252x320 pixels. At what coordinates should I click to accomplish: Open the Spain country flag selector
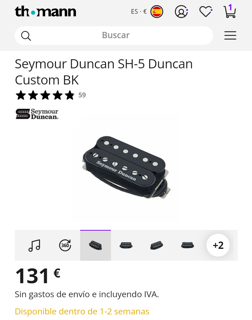click(x=157, y=12)
